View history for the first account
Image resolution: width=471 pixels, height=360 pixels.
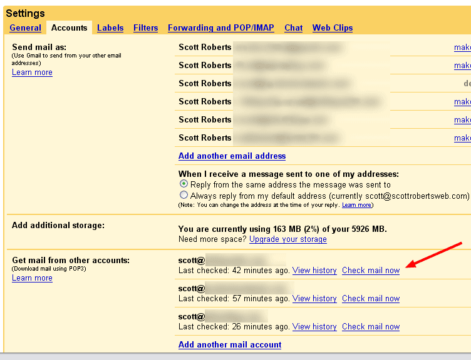(x=314, y=271)
